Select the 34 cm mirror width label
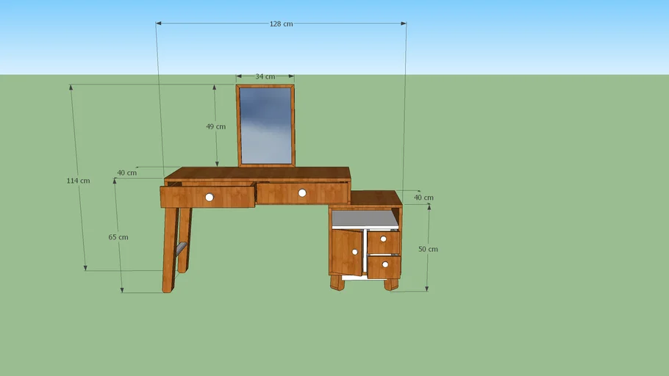Screen dimensions: 669x376 click(265, 76)
